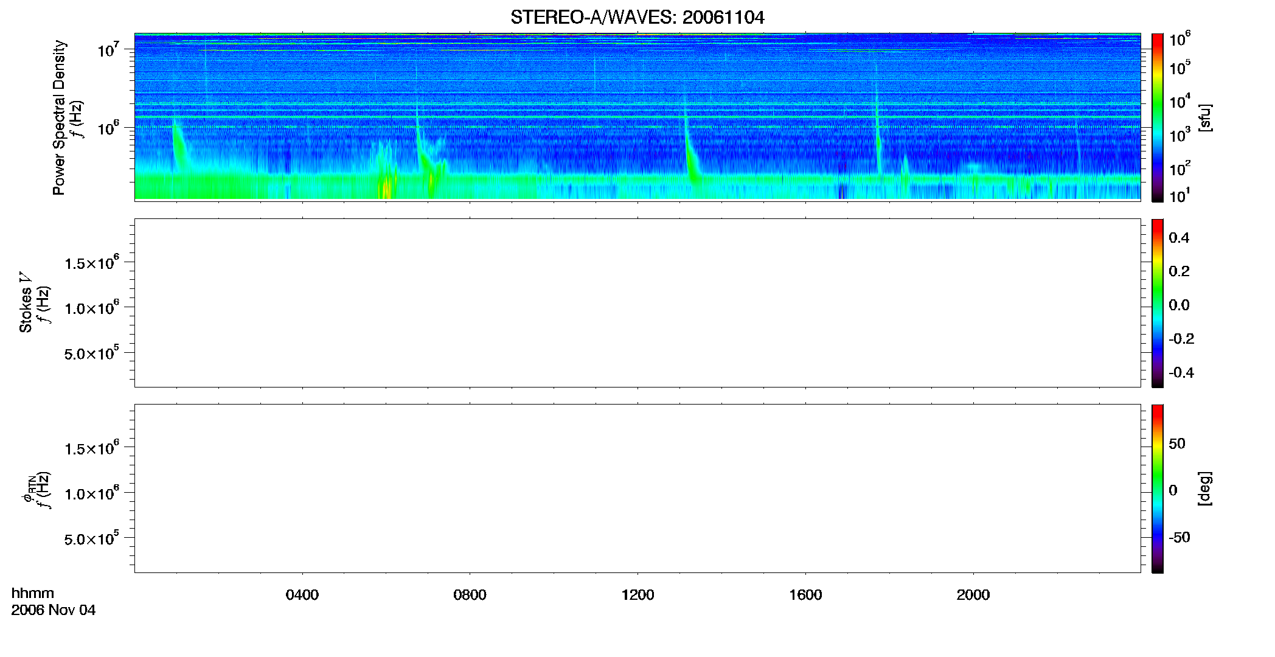Click the -0.4 value on Stokes V colorbar
Screen dimensions: 1275x657
click(1181, 373)
